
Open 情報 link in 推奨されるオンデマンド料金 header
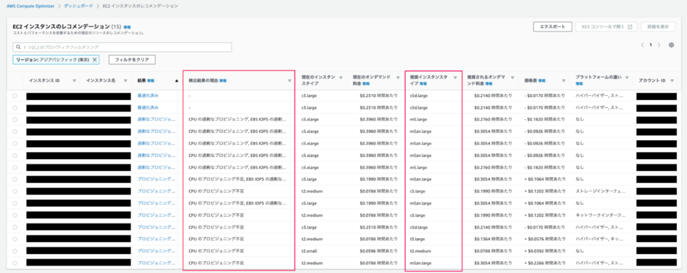488,83
